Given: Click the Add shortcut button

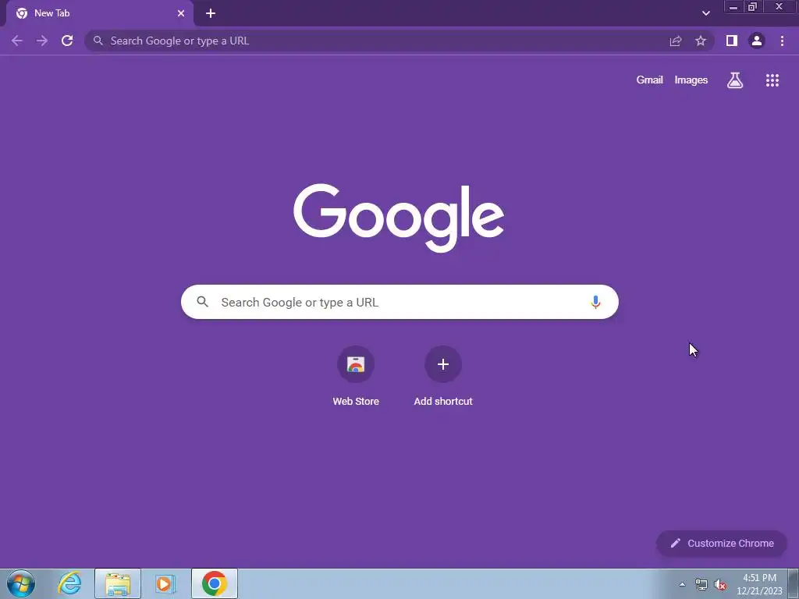Looking at the screenshot, I should (443, 376).
